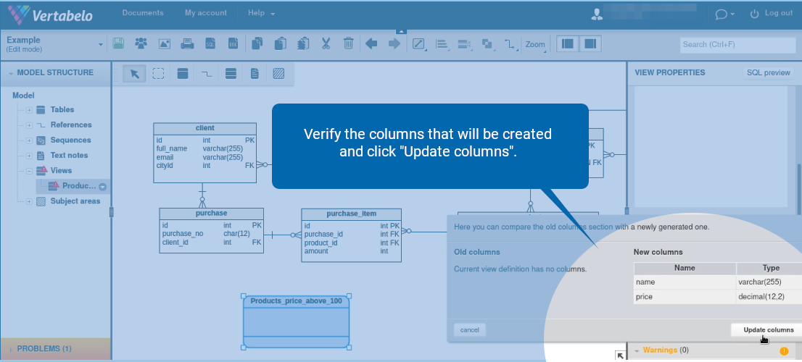Select the Model root node

tap(23, 96)
